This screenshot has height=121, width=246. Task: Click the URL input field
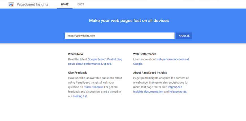pyautogui.click(x=120, y=36)
